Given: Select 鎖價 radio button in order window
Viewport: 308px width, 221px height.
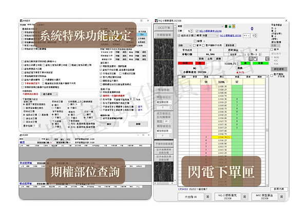Looking at the screenshot, I should tap(195, 41).
